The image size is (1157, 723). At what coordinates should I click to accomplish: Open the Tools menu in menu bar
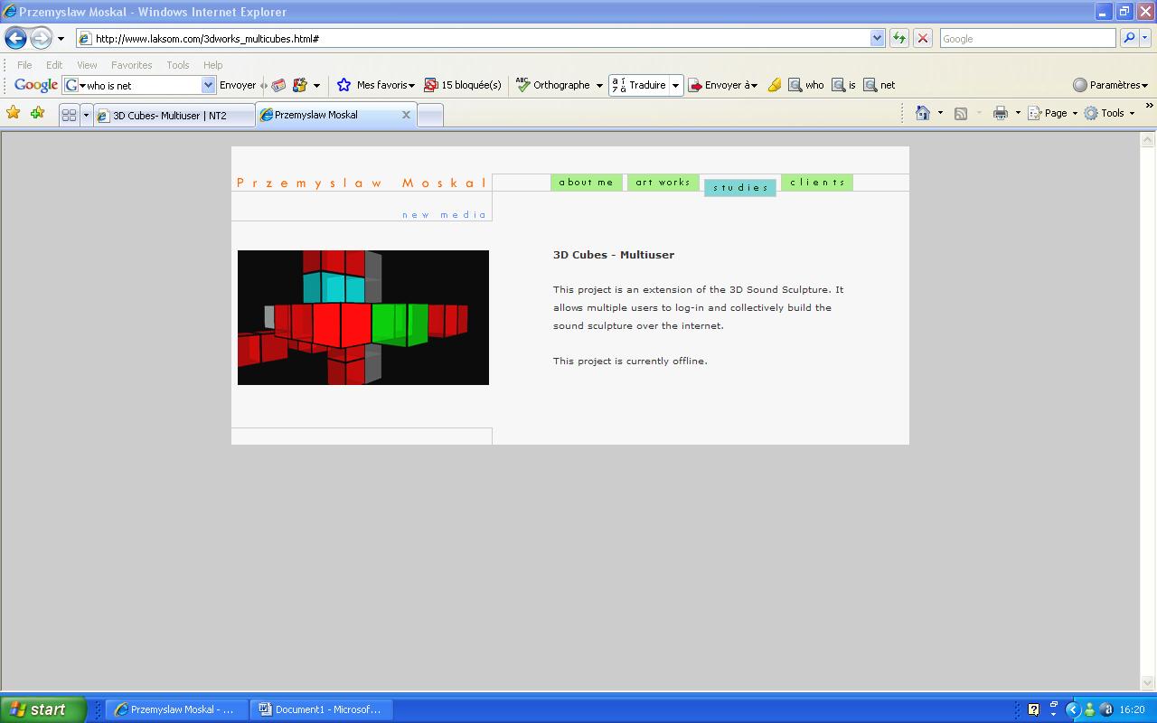coord(178,65)
